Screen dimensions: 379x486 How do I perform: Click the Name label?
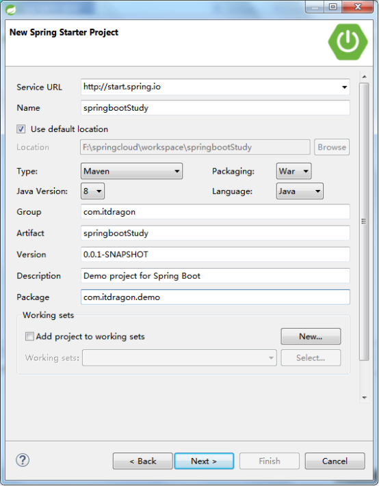point(28,108)
